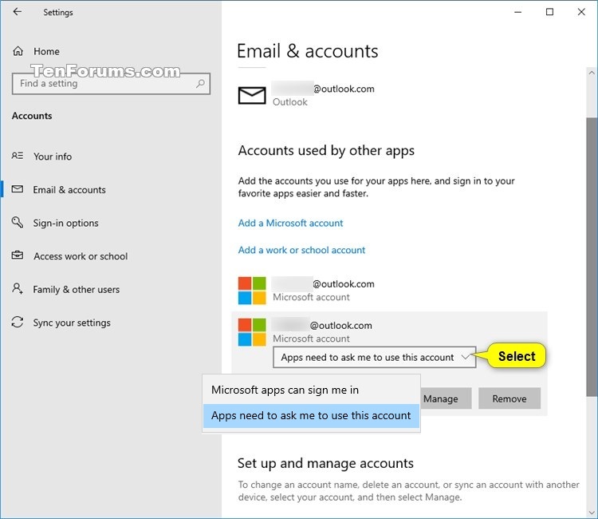Viewport: 598px width, 519px height.
Task: Click the second Microsoft account logo
Action: tap(252, 332)
